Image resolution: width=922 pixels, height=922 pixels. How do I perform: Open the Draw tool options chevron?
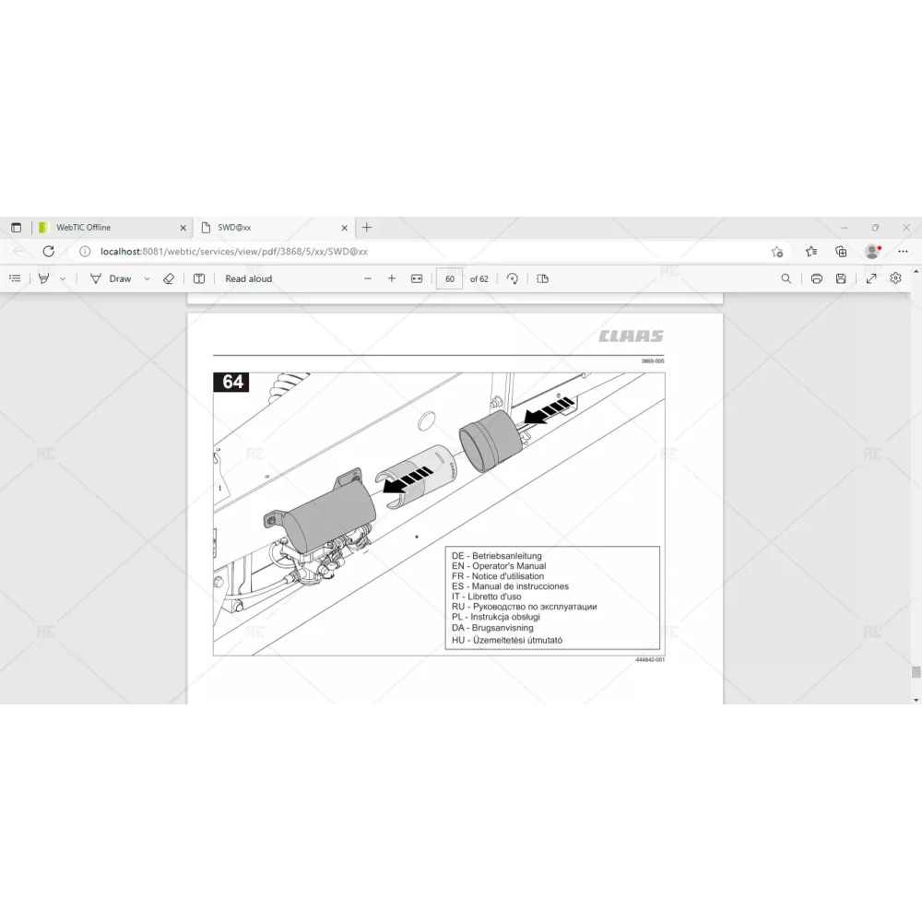click(x=147, y=278)
